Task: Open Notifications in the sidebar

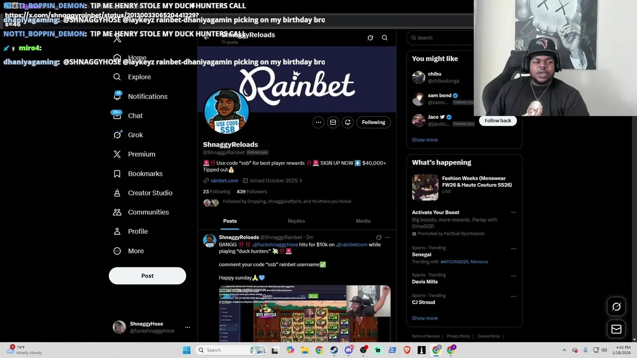Action: tap(140, 96)
